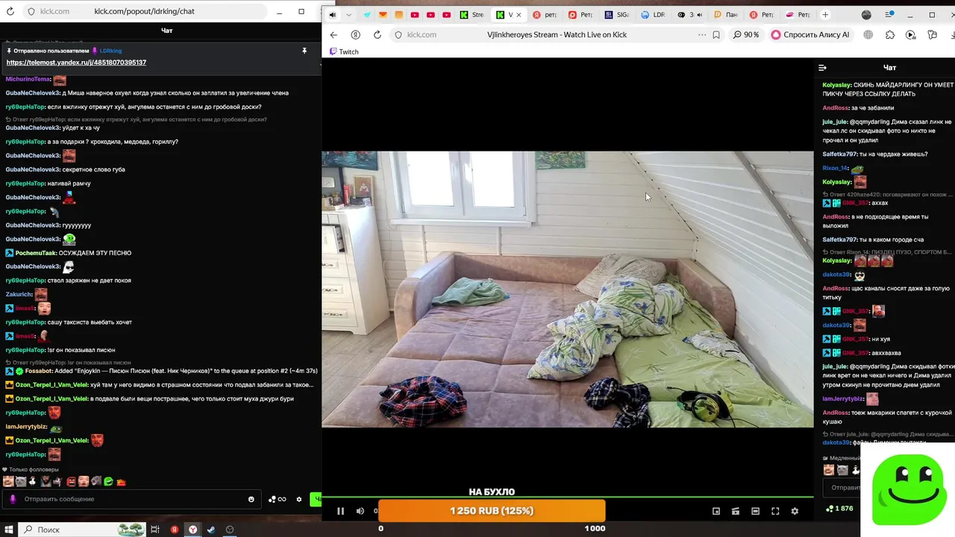955x537 pixels.
Task: Open downloads icon in the browser toolbar
Action: coord(953,34)
